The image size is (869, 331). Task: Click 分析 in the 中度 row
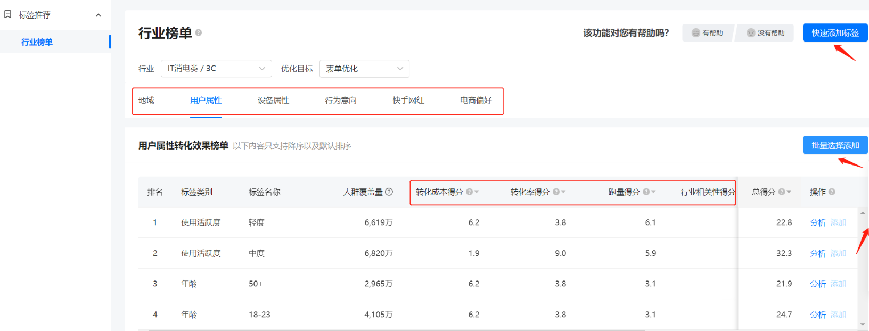818,253
